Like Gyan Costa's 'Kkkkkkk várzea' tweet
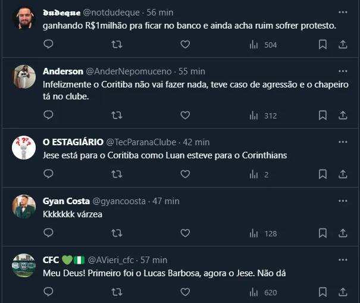This screenshot has height=303, width=360. pyautogui.click(x=185, y=233)
